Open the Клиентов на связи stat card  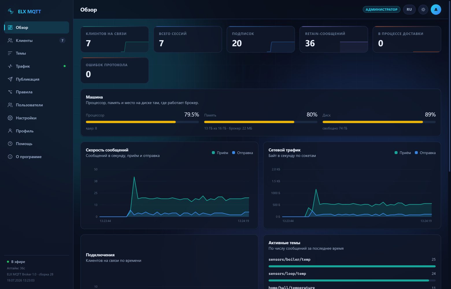click(x=114, y=39)
